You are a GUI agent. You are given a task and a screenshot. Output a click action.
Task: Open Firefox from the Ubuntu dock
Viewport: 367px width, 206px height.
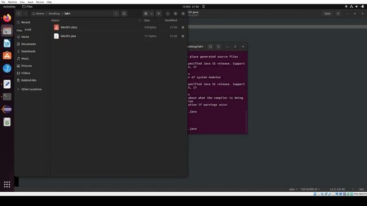coord(7,18)
